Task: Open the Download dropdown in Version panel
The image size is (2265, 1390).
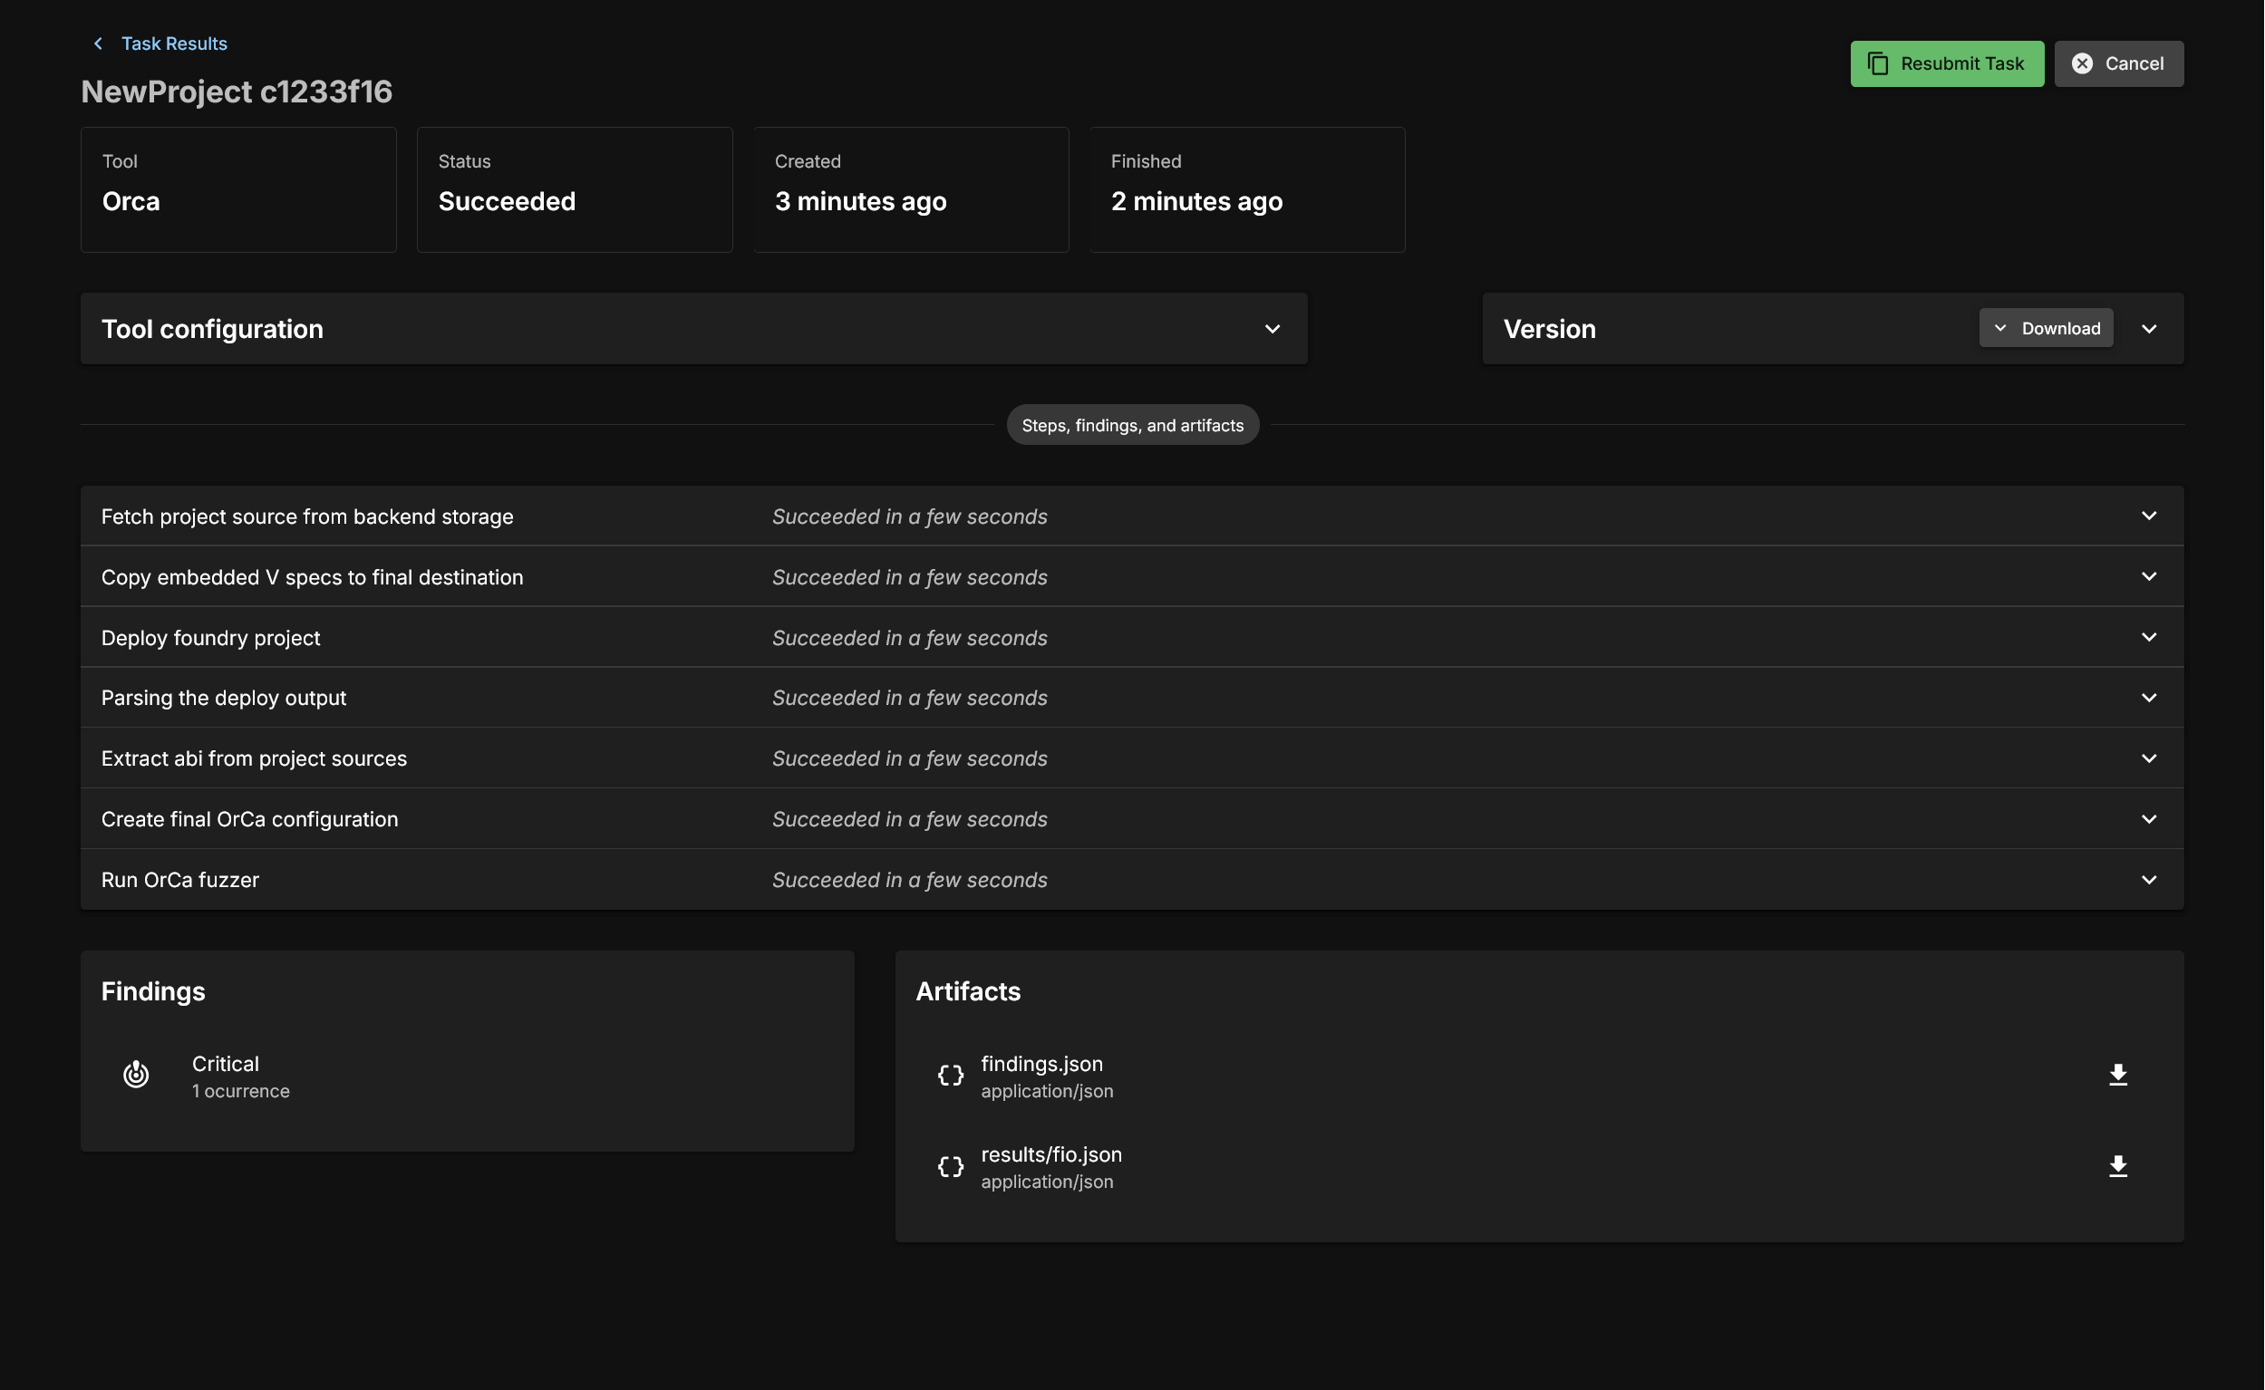Action: (2046, 328)
